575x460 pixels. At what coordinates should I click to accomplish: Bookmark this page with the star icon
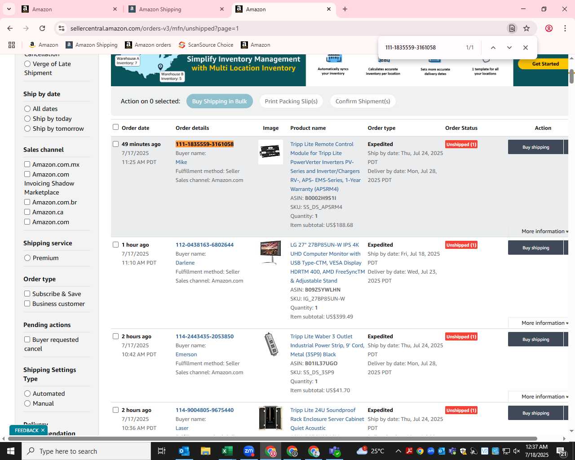pyautogui.click(x=526, y=28)
